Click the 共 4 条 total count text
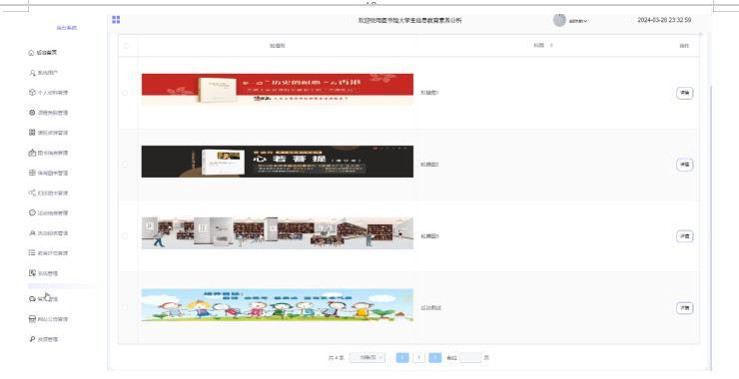 point(336,358)
